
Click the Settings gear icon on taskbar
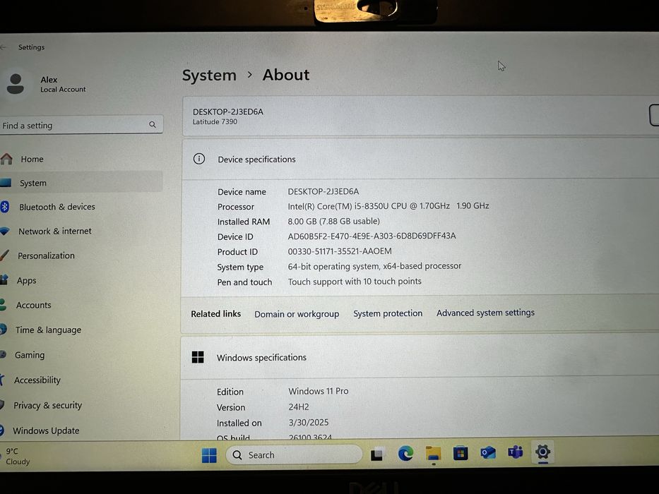pyautogui.click(x=542, y=452)
